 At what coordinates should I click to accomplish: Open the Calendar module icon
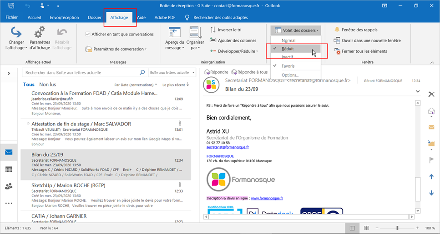point(9,169)
